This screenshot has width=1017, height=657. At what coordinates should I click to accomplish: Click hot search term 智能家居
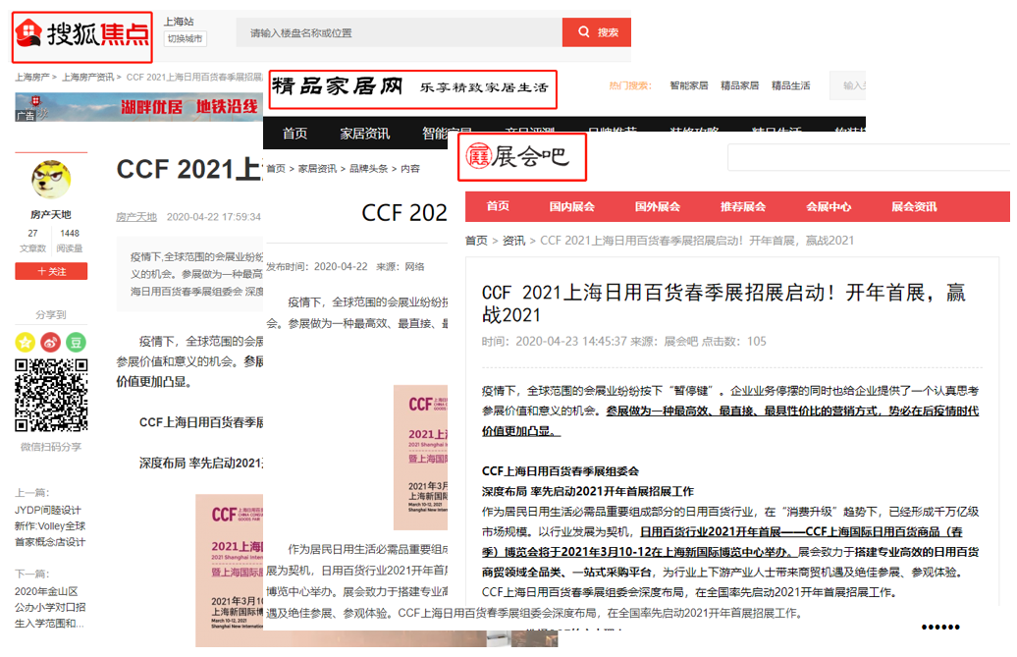(x=689, y=85)
